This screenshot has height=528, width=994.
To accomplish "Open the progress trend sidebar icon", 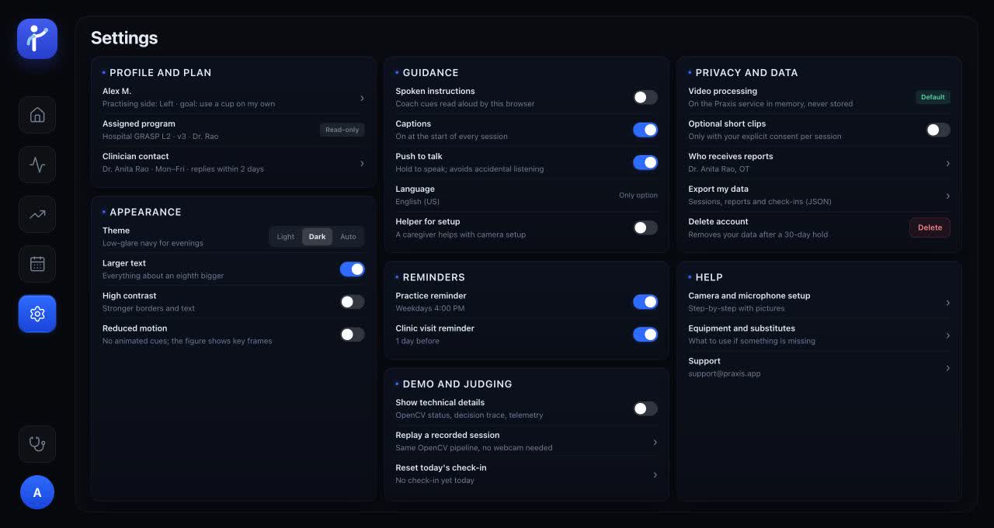I will pyautogui.click(x=37, y=214).
